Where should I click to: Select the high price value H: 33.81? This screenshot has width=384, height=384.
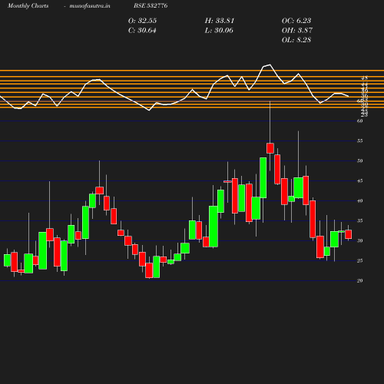point(220,21)
